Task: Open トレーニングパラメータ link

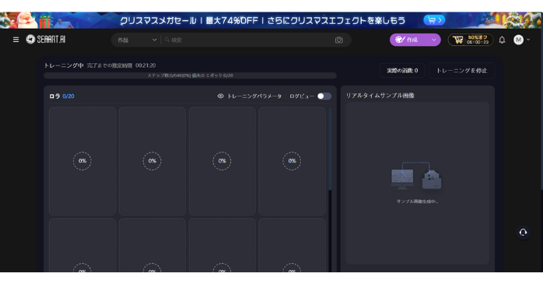Action: pos(254,96)
